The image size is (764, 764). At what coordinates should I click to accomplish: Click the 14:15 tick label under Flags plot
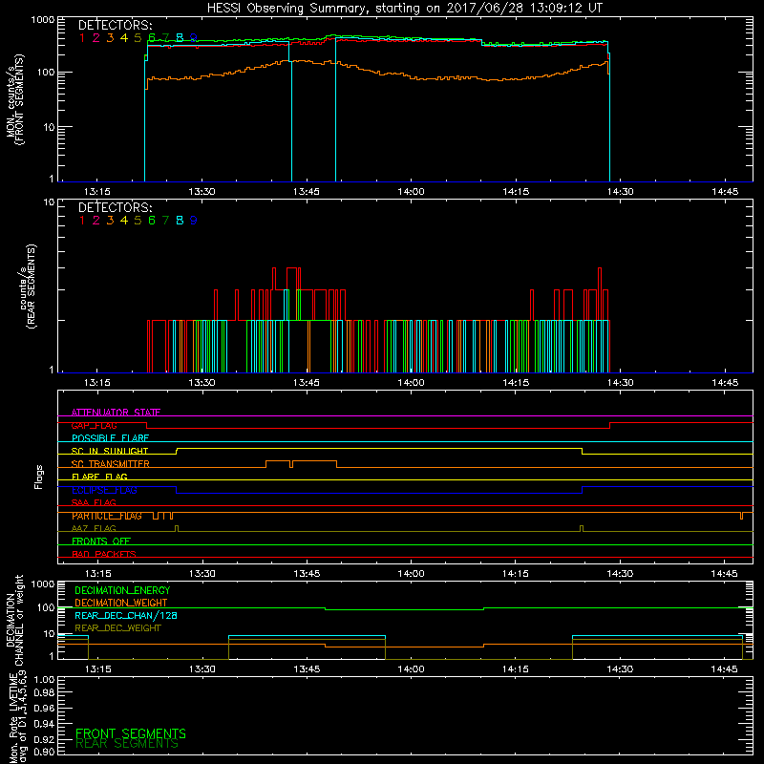(x=516, y=574)
